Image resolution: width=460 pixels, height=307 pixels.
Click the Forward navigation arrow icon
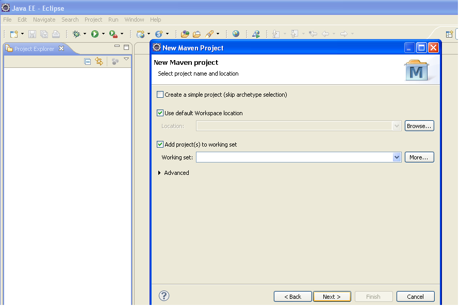coord(344,34)
